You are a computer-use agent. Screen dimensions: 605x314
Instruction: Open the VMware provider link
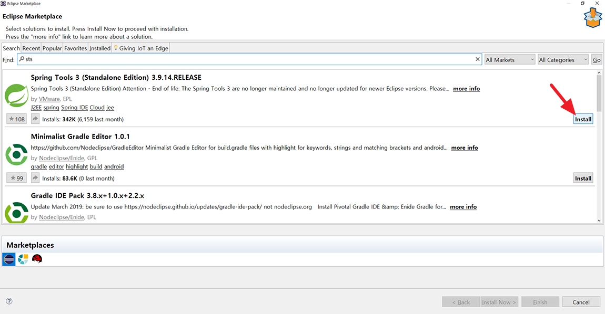(x=49, y=99)
